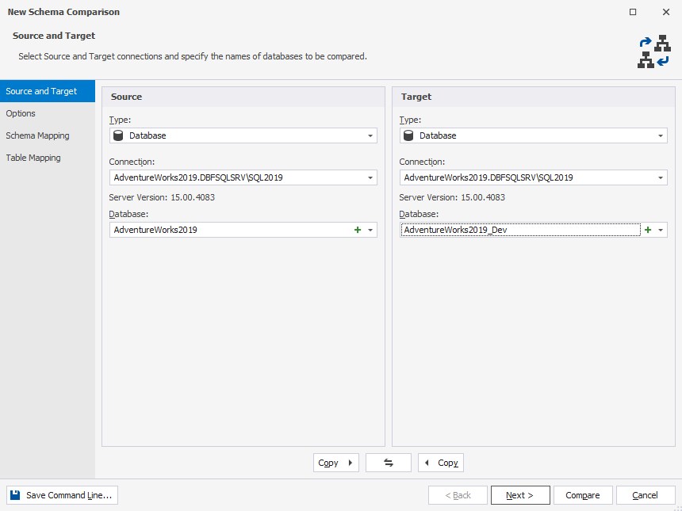Copy source settings to target with Copy right button

click(x=335, y=463)
